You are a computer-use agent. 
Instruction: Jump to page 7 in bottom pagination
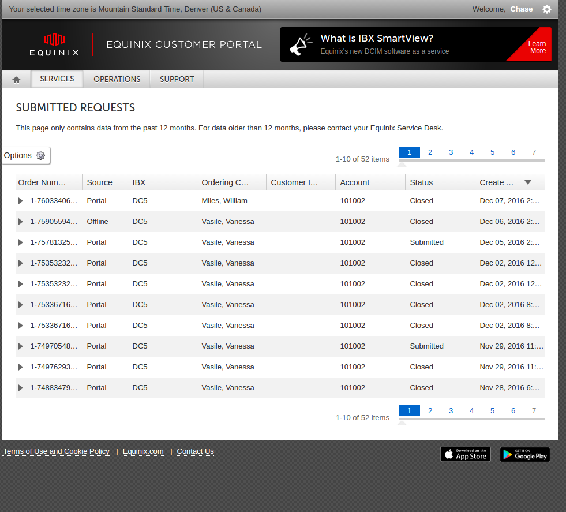[x=534, y=411]
